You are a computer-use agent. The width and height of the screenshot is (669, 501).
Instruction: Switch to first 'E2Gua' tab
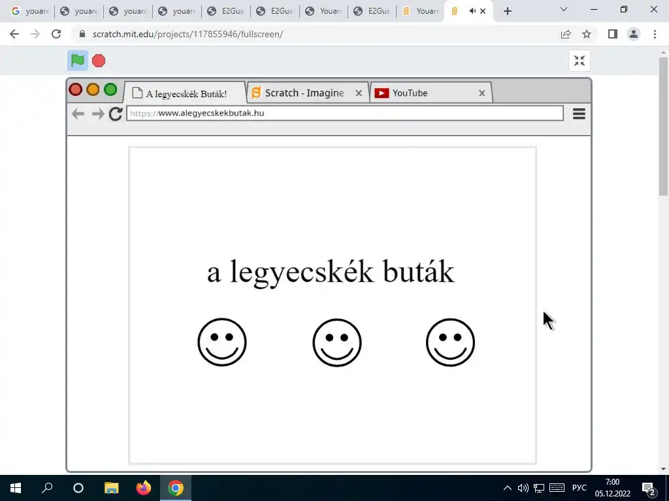[x=226, y=11]
